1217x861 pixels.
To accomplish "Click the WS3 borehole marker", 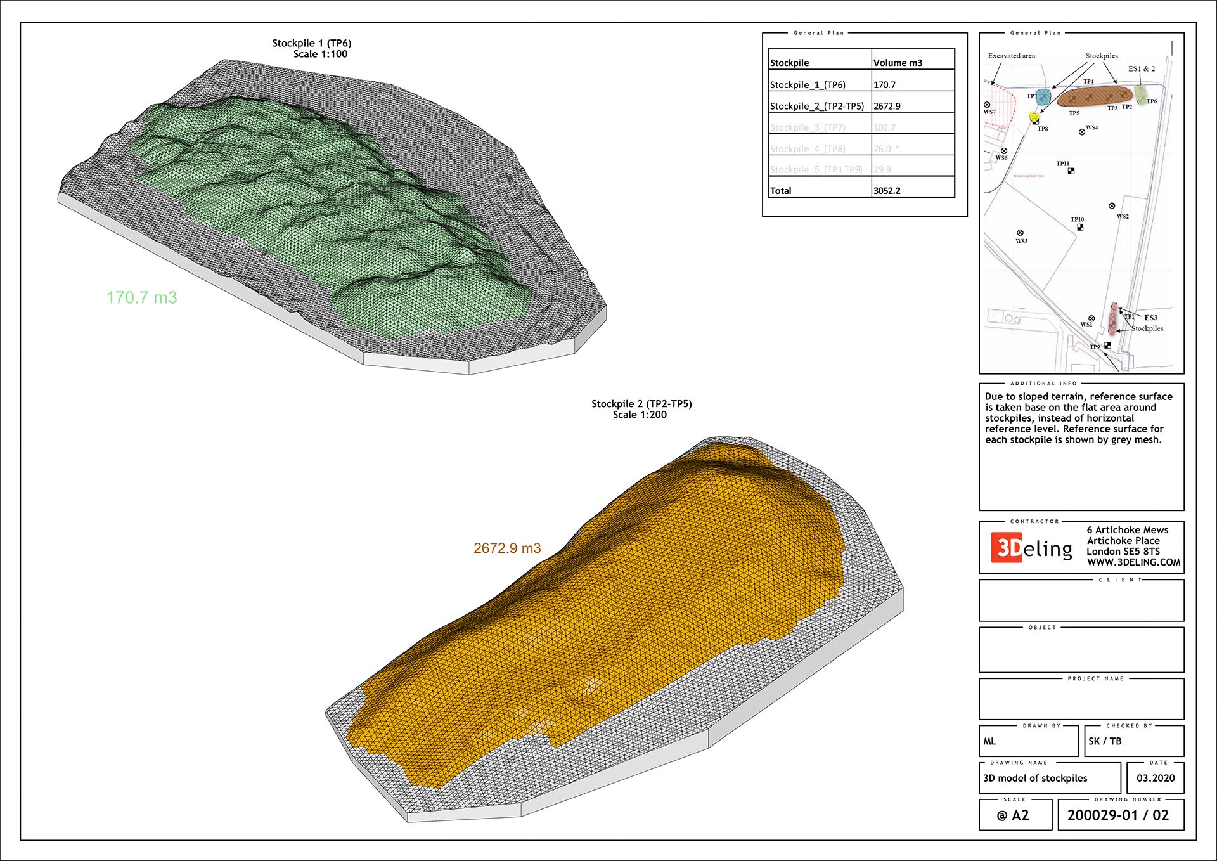I will tap(1020, 233).
